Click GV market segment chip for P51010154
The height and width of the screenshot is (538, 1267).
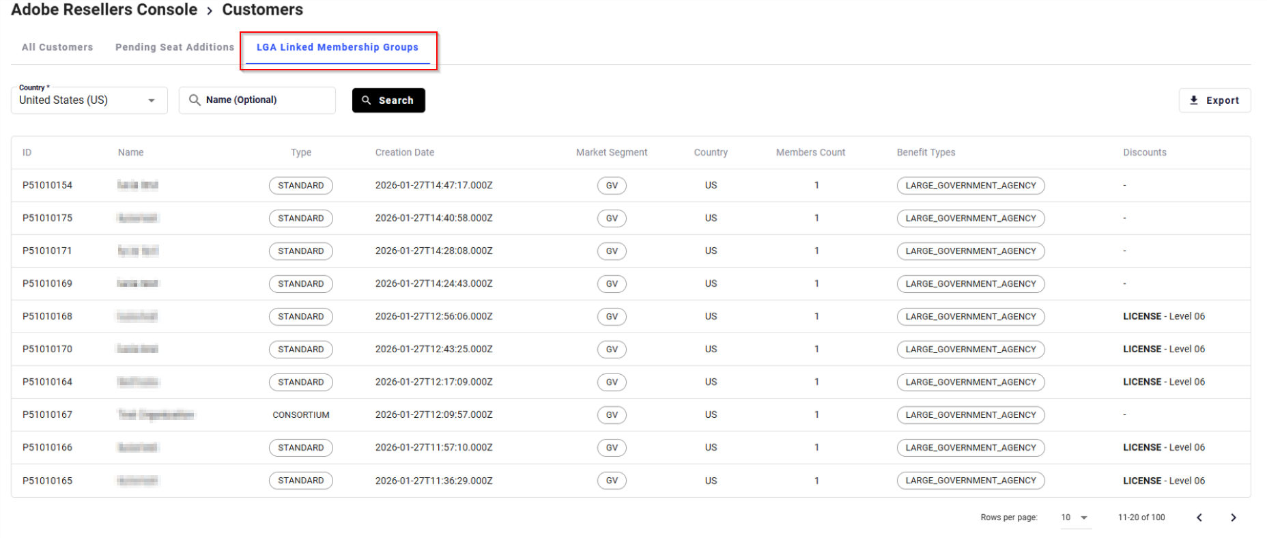click(x=612, y=186)
